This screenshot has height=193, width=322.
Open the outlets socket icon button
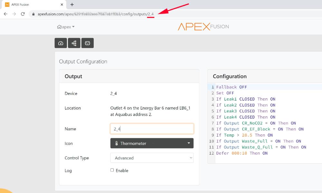point(87,43)
